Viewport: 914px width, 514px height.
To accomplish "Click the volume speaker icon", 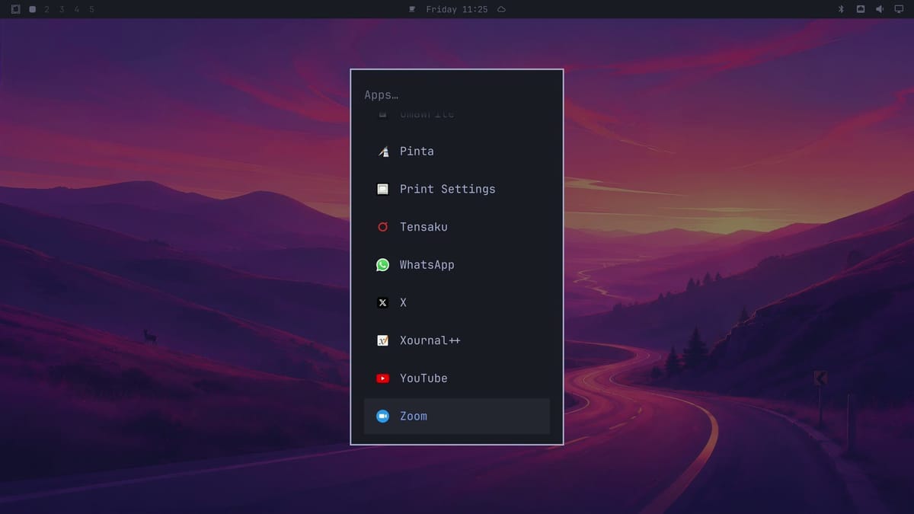I will [879, 9].
